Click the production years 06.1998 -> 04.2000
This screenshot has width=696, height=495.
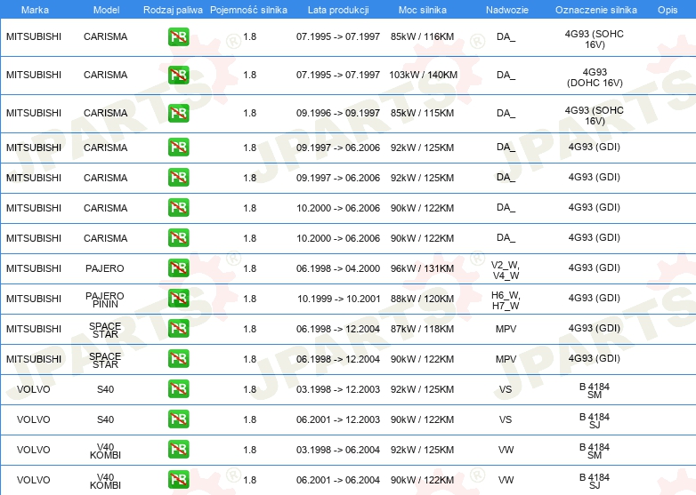[338, 268]
